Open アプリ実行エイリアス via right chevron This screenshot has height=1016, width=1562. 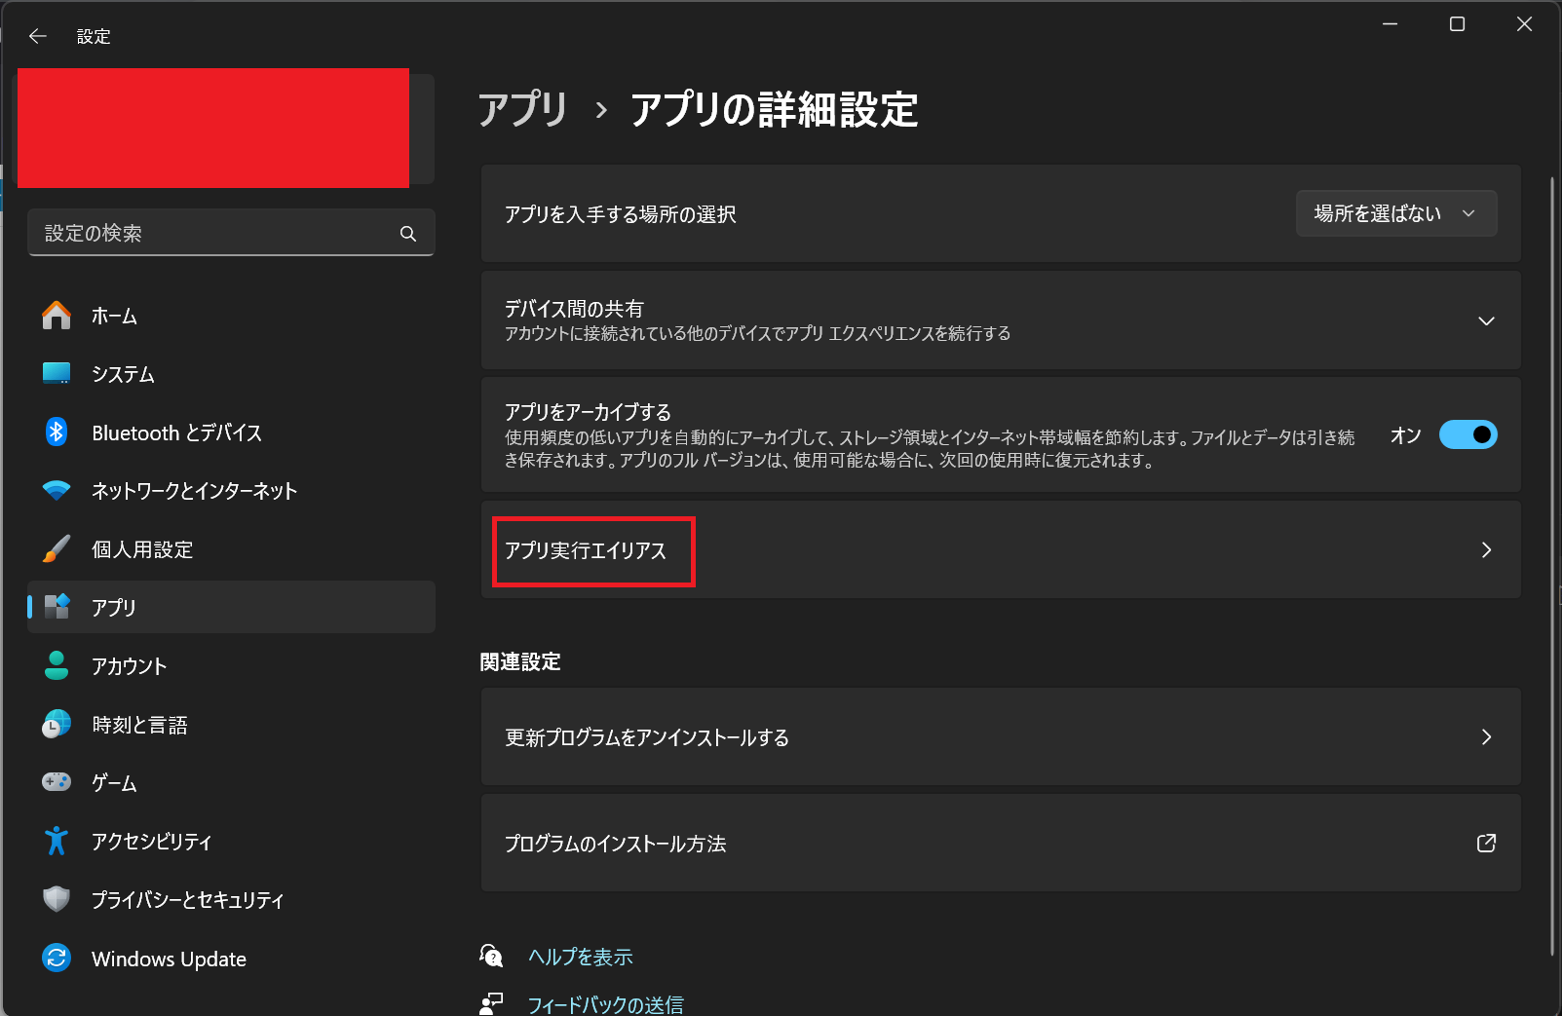click(x=1486, y=550)
